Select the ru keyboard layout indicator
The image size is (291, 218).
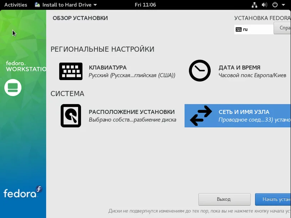254,29
